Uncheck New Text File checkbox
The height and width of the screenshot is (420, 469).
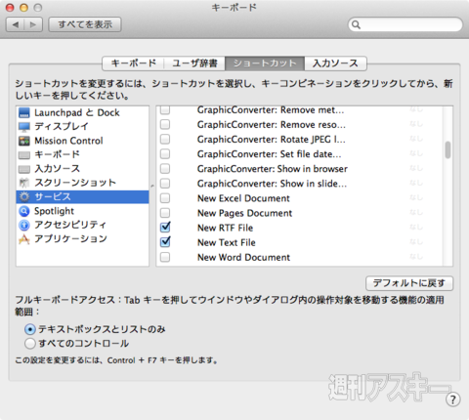tap(165, 241)
